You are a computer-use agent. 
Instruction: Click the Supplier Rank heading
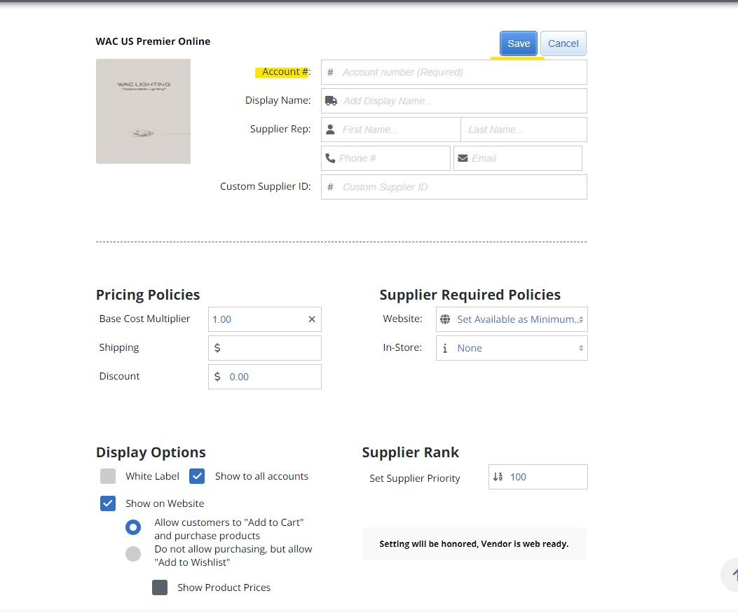click(410, 452)
